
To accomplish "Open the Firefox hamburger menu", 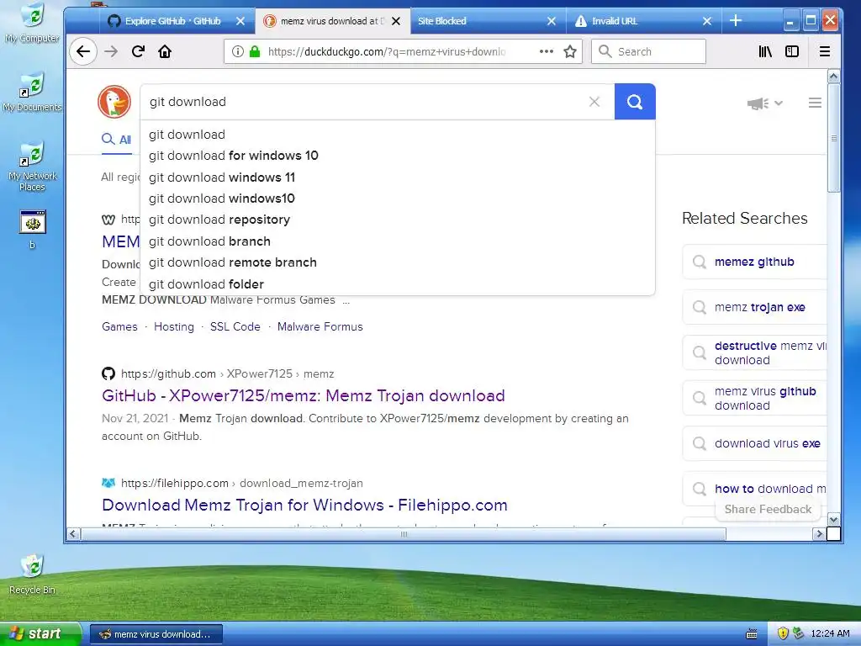I will click(x=824, y=51).
